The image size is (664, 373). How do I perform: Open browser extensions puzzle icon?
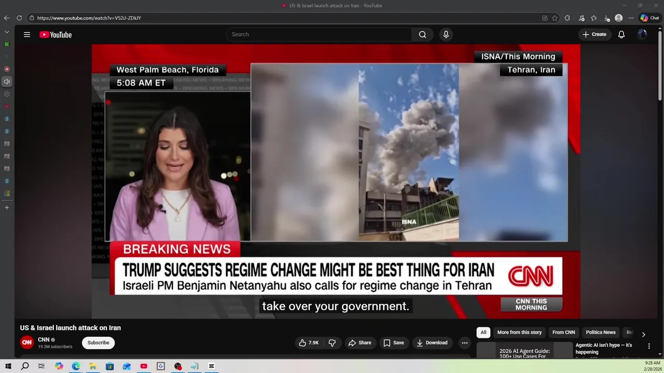tap(567, 18)
